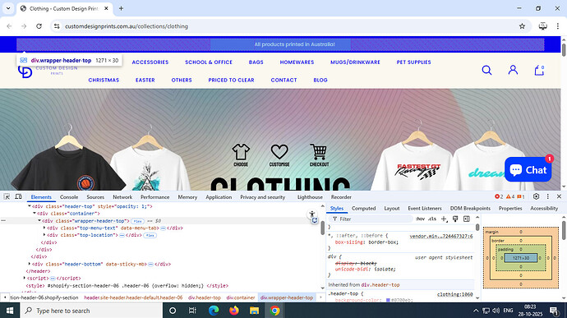Switch to the Network tab
The image size is (567, 318).
122,197
